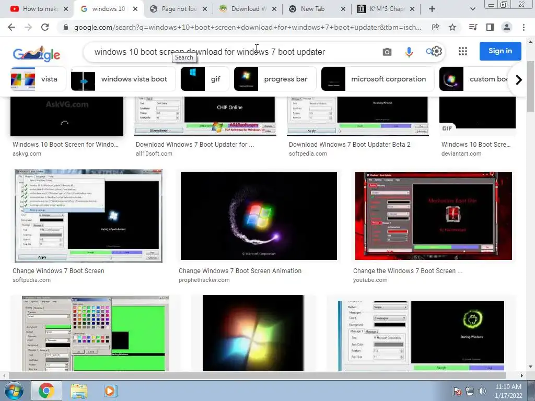Select the 'windows 10' Google tab
Viewport: 535px width, 401px height.
click(108, 9)
